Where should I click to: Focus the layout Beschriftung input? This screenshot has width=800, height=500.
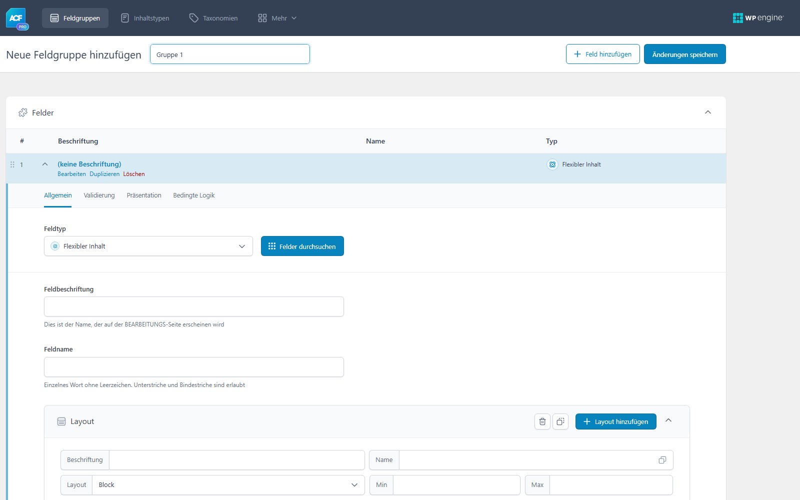point(237,460)
